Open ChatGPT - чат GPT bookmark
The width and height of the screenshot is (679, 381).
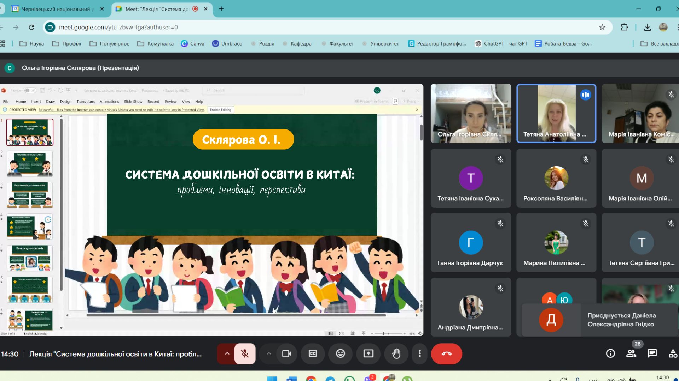[501, 43]
